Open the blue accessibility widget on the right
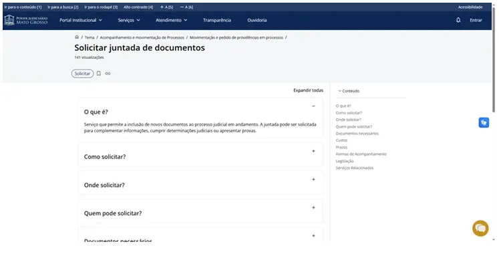499x274 pixels. pyautogui.click(x=484, y=122)
